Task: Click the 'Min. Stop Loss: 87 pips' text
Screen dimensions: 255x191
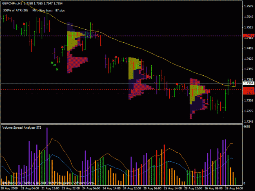Action: point(49,11)
